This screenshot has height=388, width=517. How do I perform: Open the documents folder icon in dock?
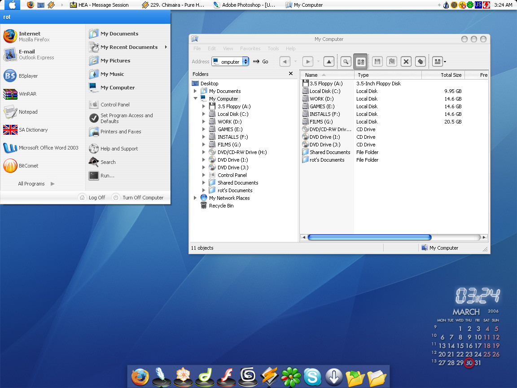pos(377,378)
